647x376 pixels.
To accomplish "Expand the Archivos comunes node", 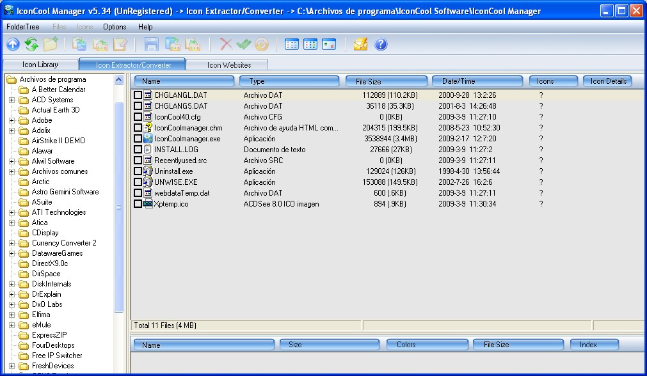I will click(12, 171).
